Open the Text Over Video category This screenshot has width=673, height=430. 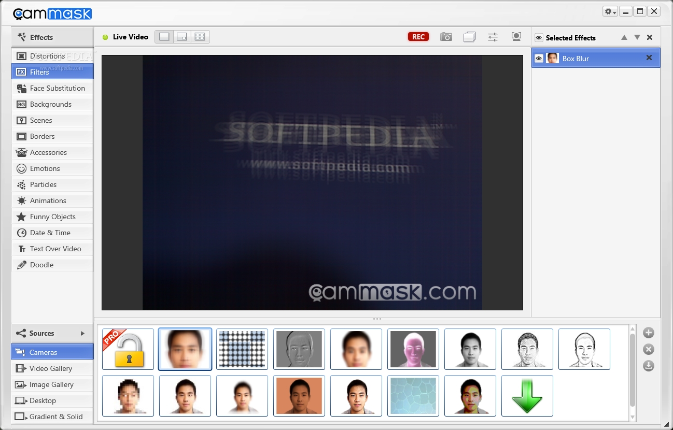coord(52,249)
